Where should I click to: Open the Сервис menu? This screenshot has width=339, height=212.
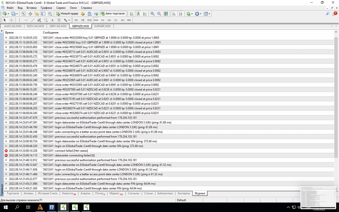[x=61, y=8]
